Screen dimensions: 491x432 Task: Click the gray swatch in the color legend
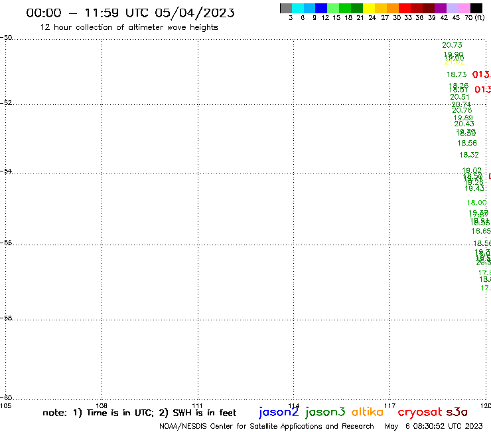coord(286,8)
